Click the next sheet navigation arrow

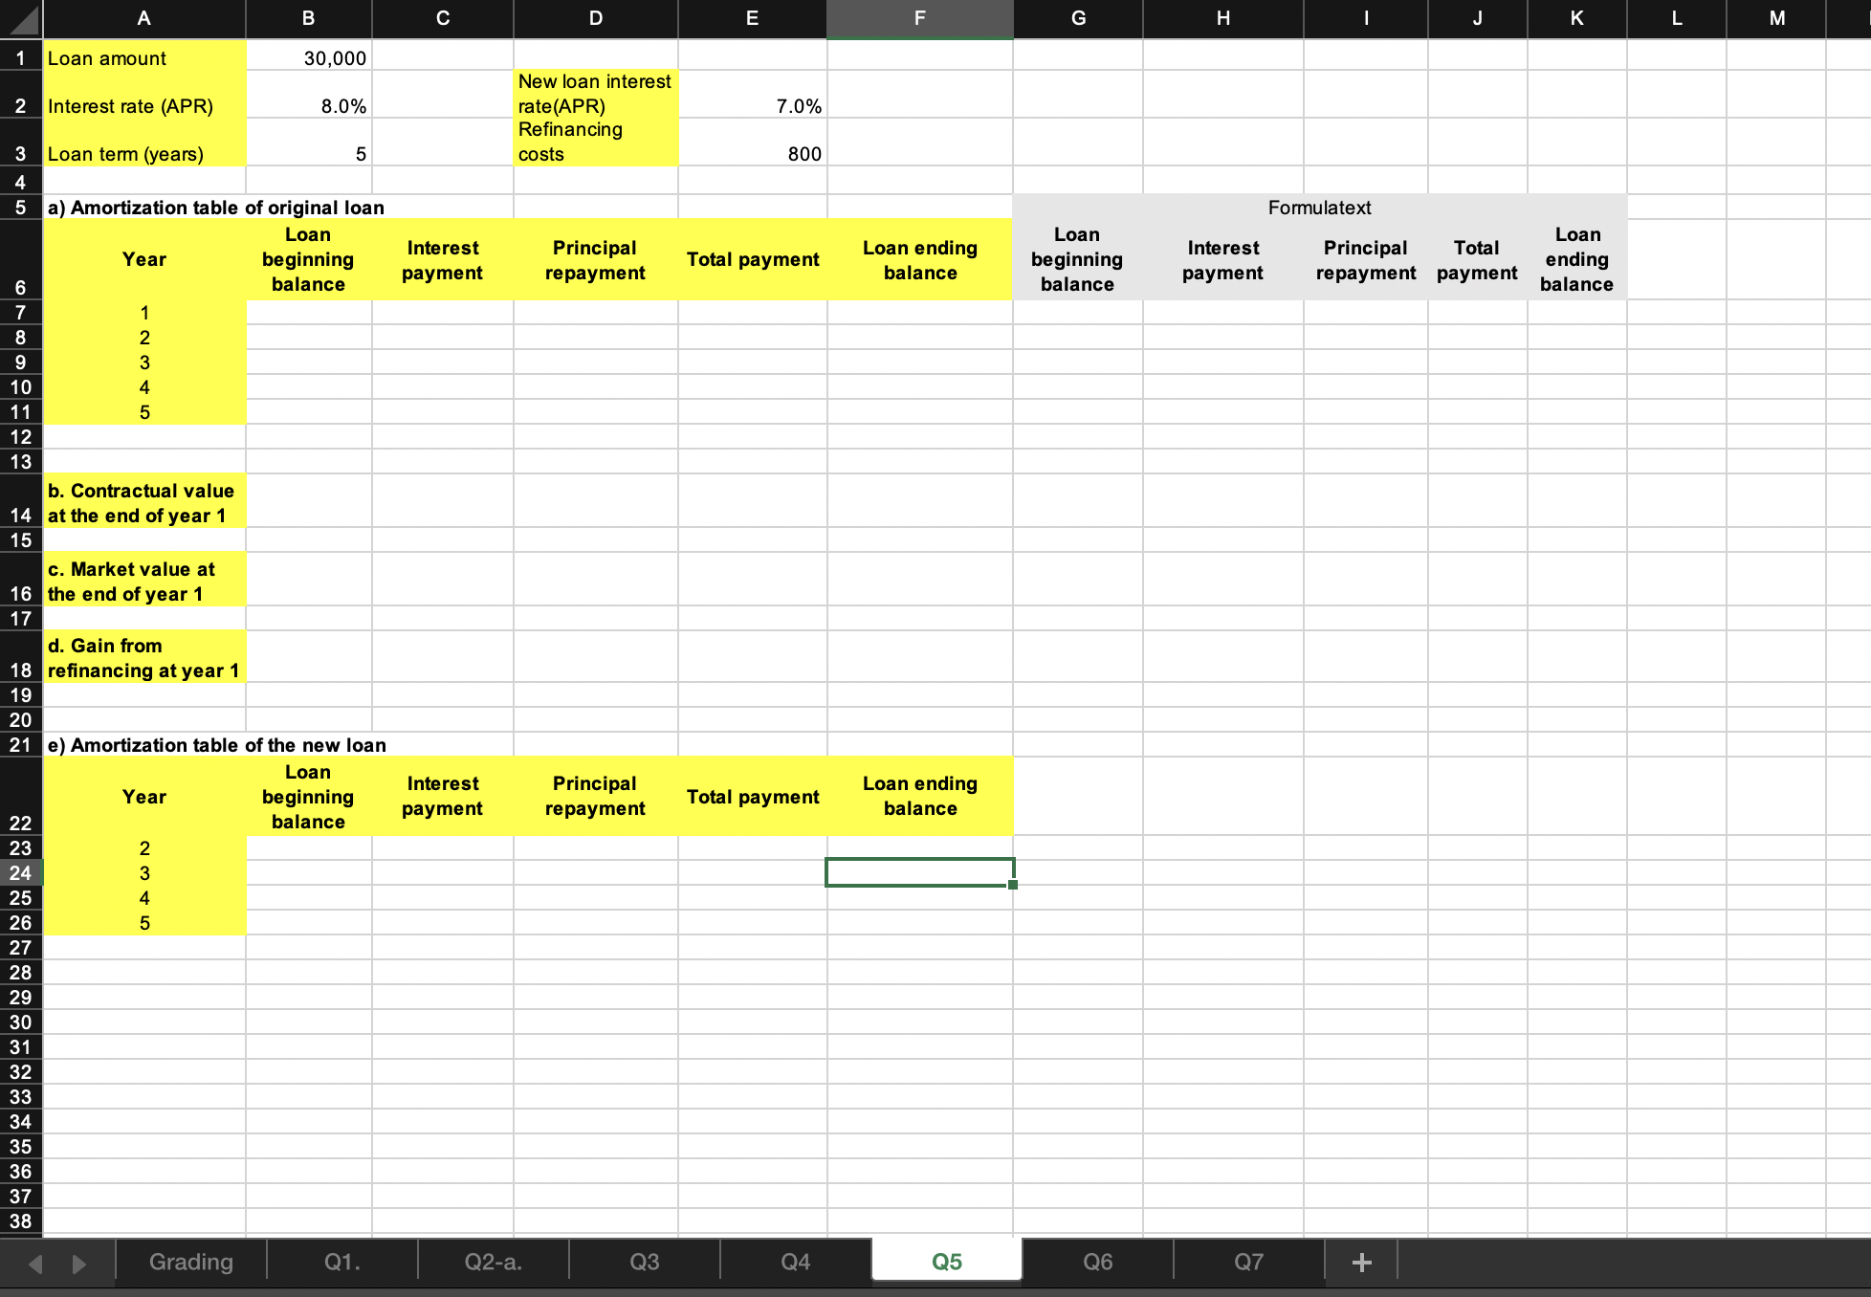78,1264
